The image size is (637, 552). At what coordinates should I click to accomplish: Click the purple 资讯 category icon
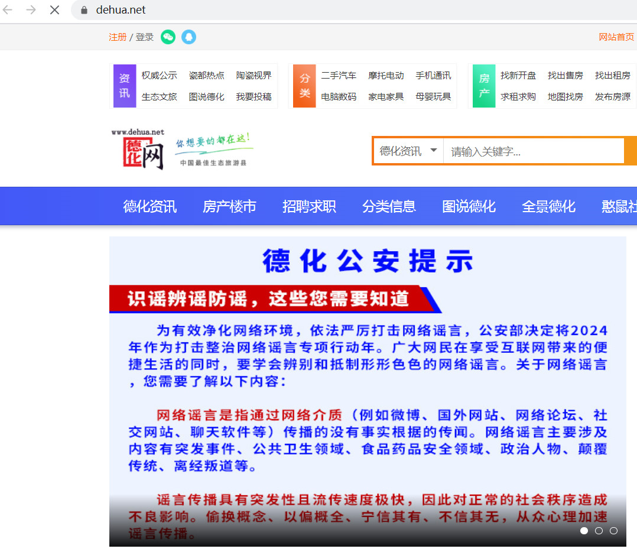(x=125, y=86)
